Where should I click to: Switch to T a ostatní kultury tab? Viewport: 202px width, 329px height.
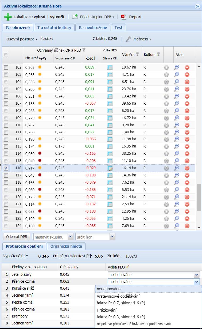pyautogui.click(x=54, y=28)
